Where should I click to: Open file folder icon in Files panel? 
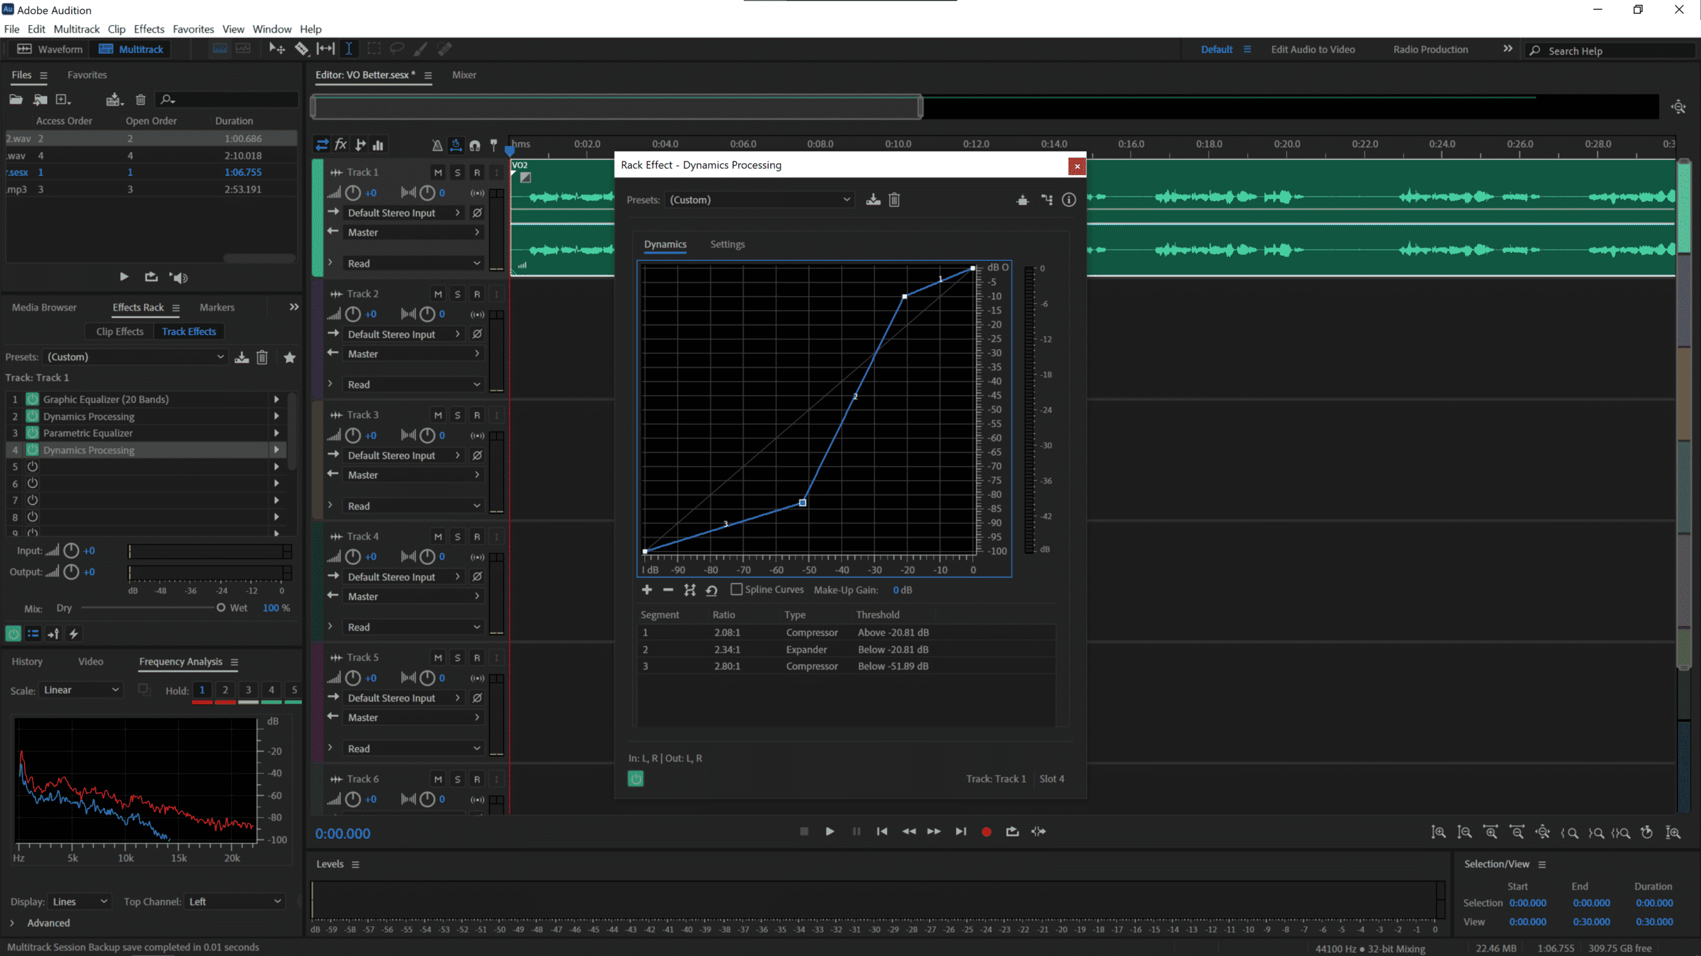click(16, 100)
